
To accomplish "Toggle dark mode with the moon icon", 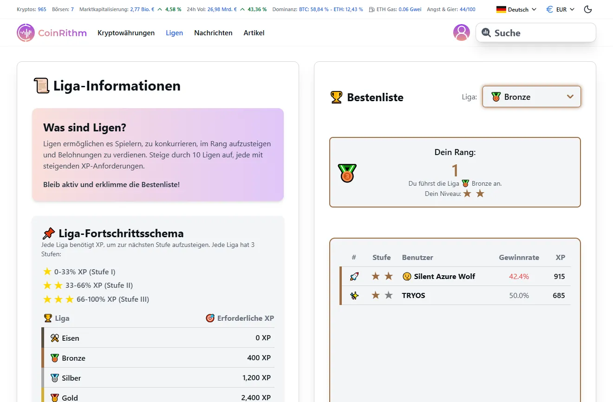I will 587,9.
